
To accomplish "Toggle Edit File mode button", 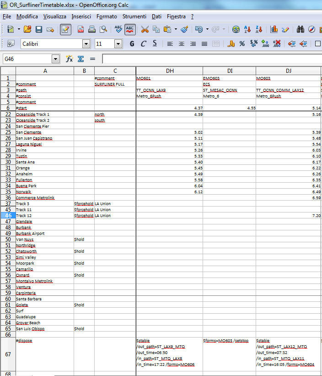I will [x=65, y=29].
